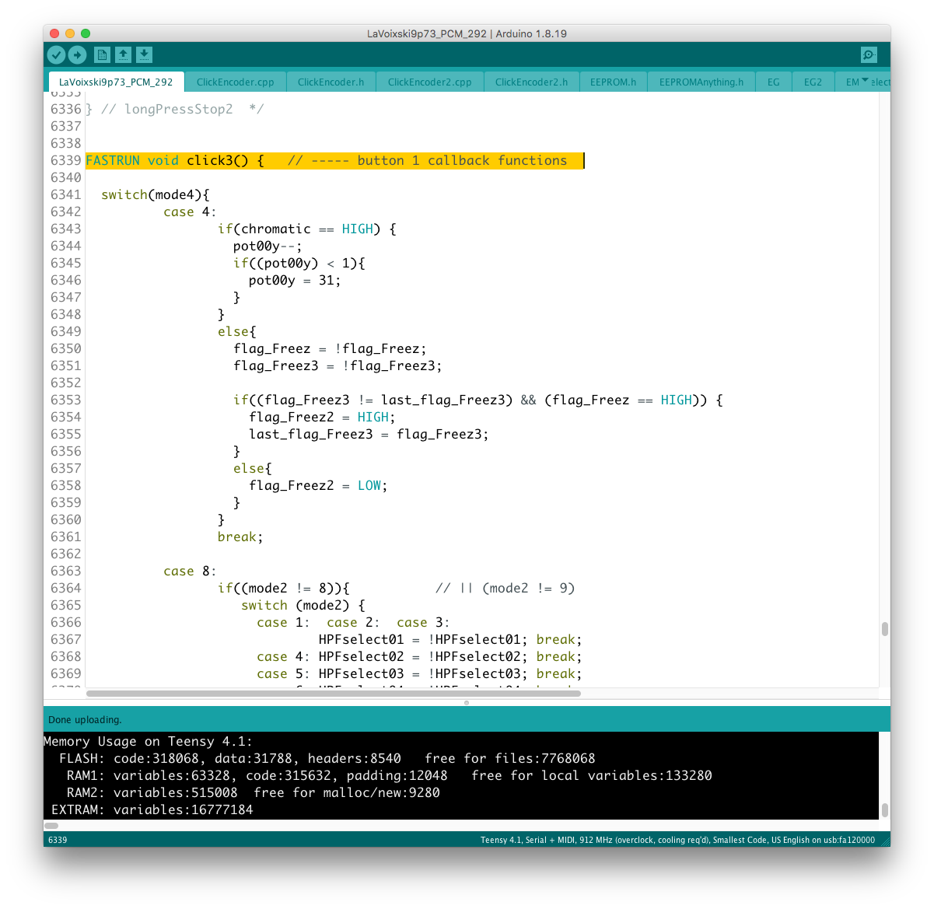The width and height of the screenshot is (934, 909).
Task: Open a sketch with the Open icon
Action: [x=123, y=54]
